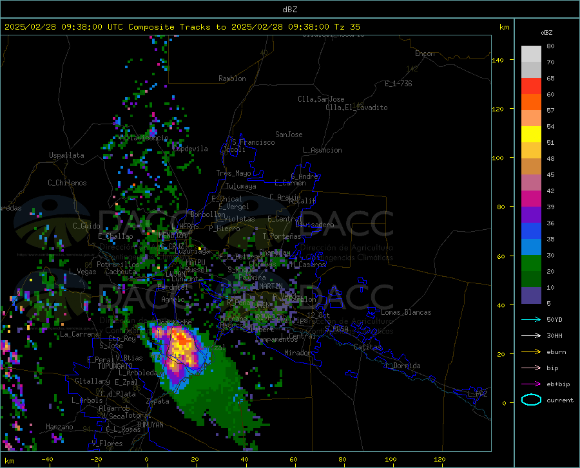Click the Ramblon place label
580x468 pixels.
232,79
